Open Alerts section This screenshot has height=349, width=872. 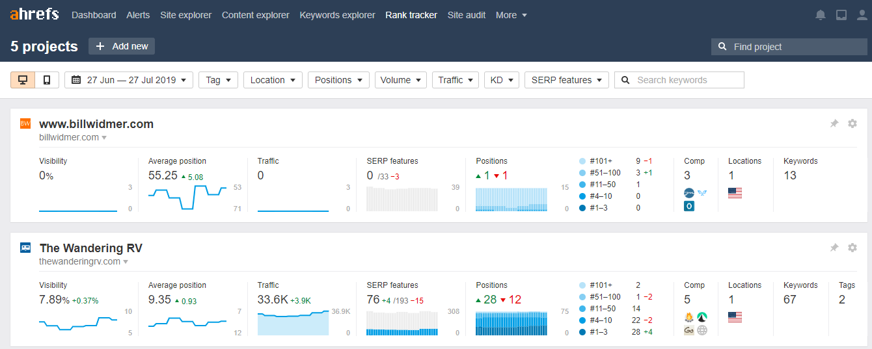click(138, 15)
